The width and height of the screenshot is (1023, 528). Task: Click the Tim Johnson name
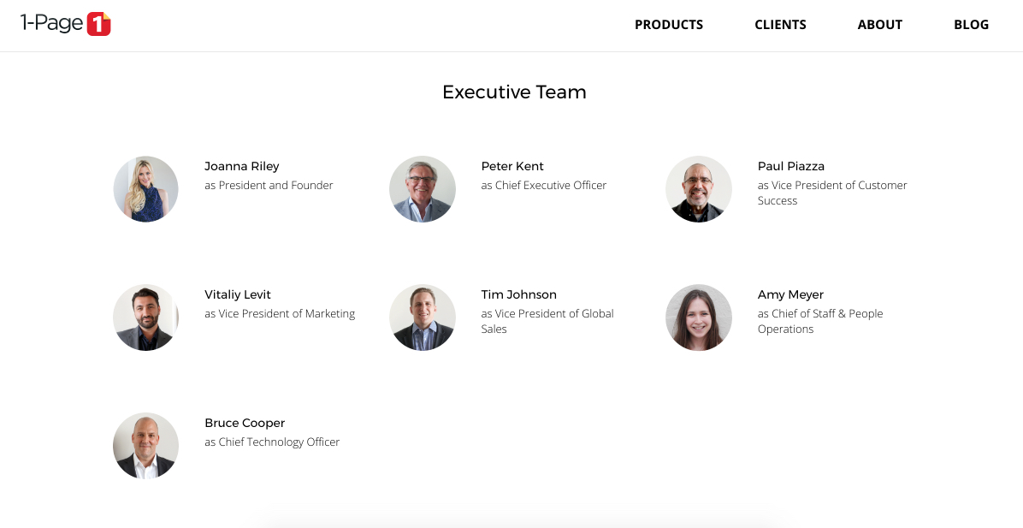click(x=518, y=295)
